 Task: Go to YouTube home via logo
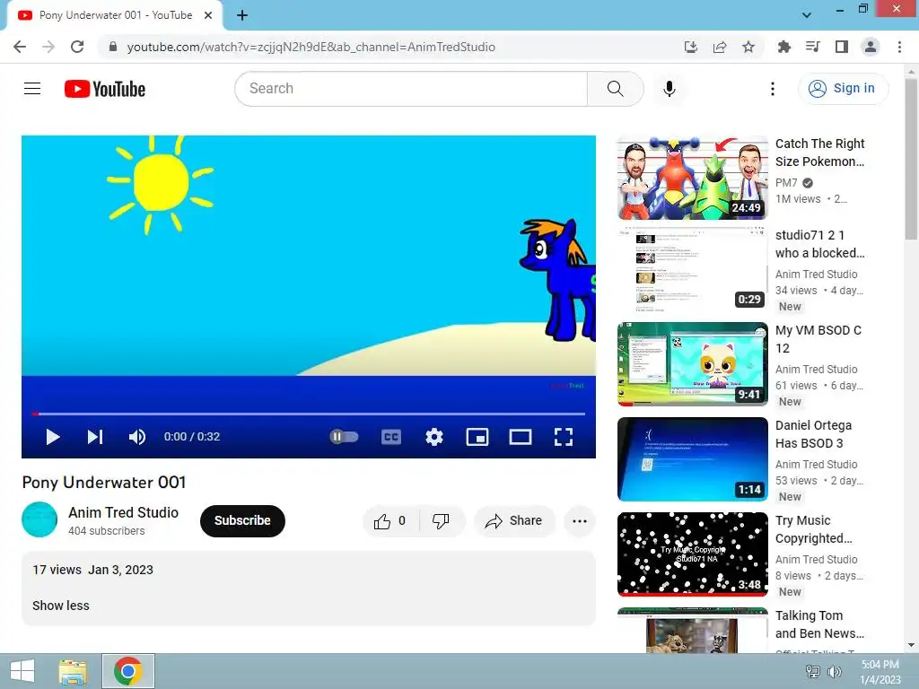click(105, 89)
